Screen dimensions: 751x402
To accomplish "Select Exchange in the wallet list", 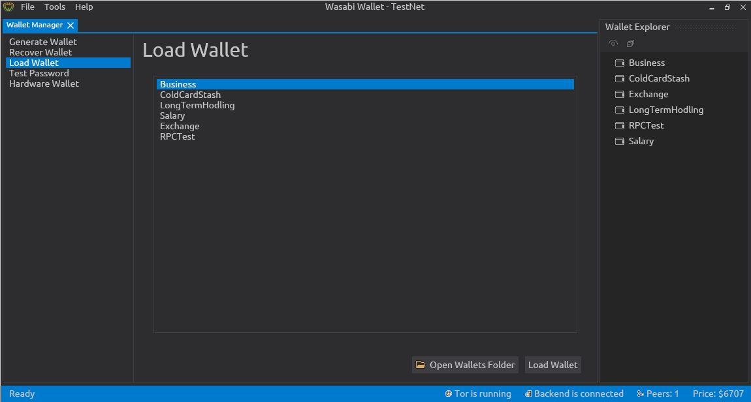I will coord(365,127).
